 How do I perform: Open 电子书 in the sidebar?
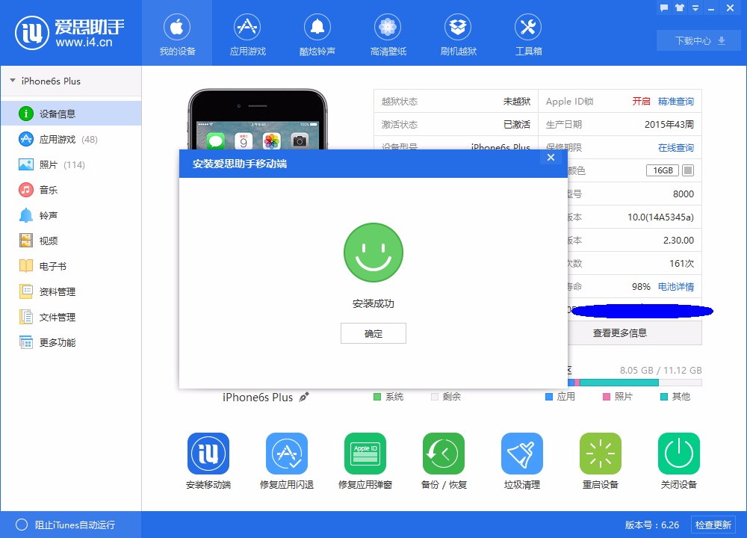pyautogui.click(x=71, y=266)
